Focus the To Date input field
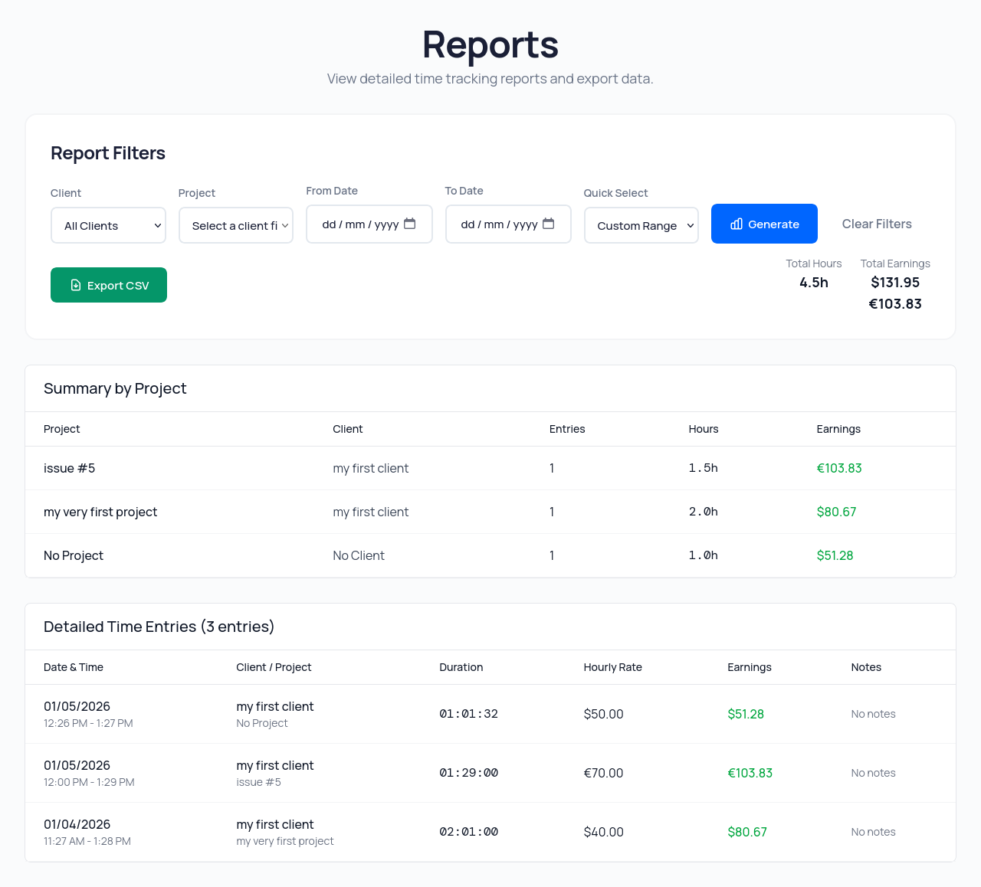981x887 pixels. click(x=508, y=224)
